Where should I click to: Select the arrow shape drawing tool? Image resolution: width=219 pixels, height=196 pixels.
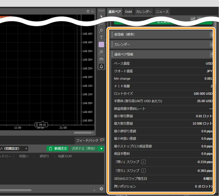(x=102, y=30)
